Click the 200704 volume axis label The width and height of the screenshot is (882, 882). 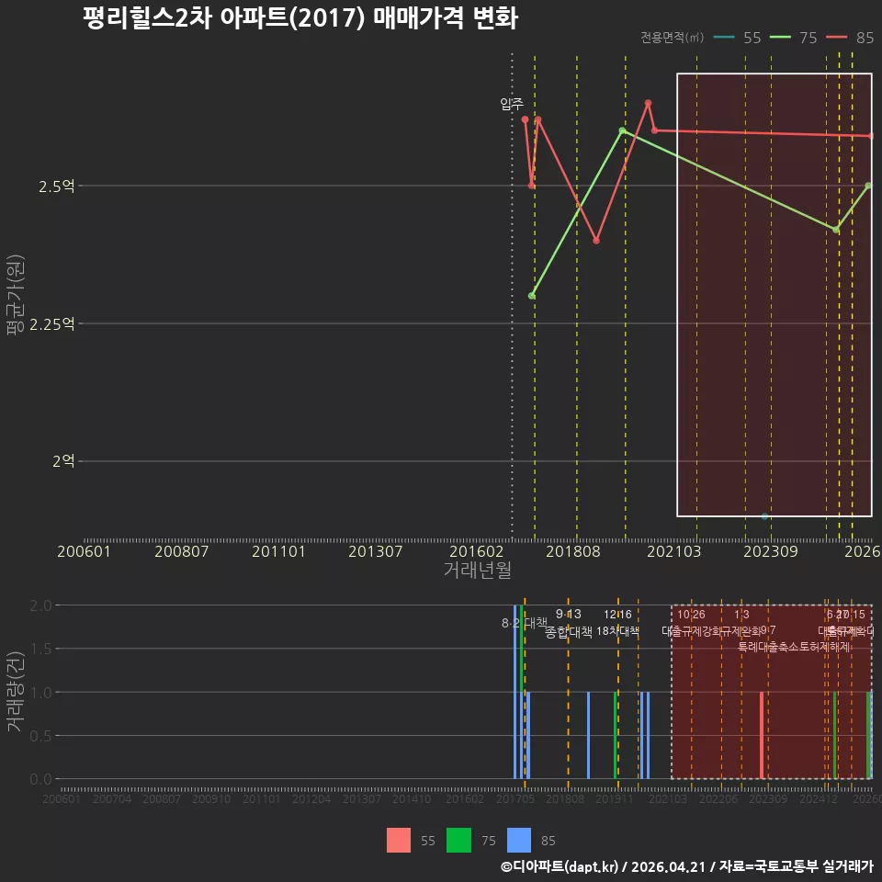click(x=112, y=798)
